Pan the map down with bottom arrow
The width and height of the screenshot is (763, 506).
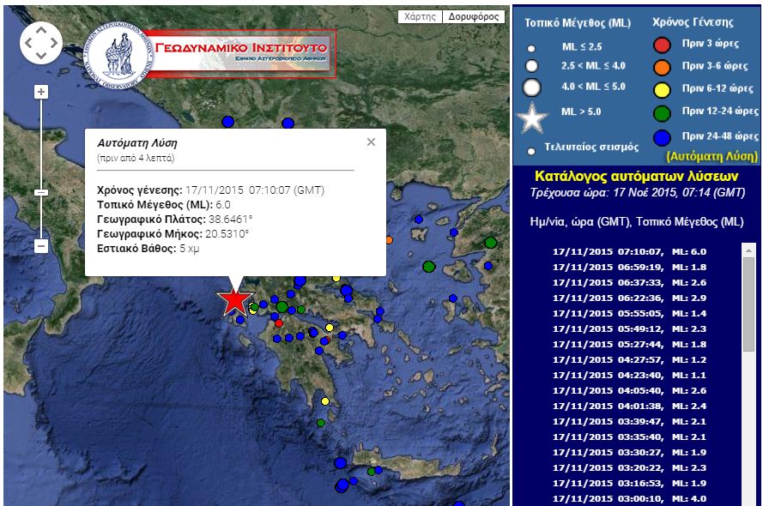[41, 56]
